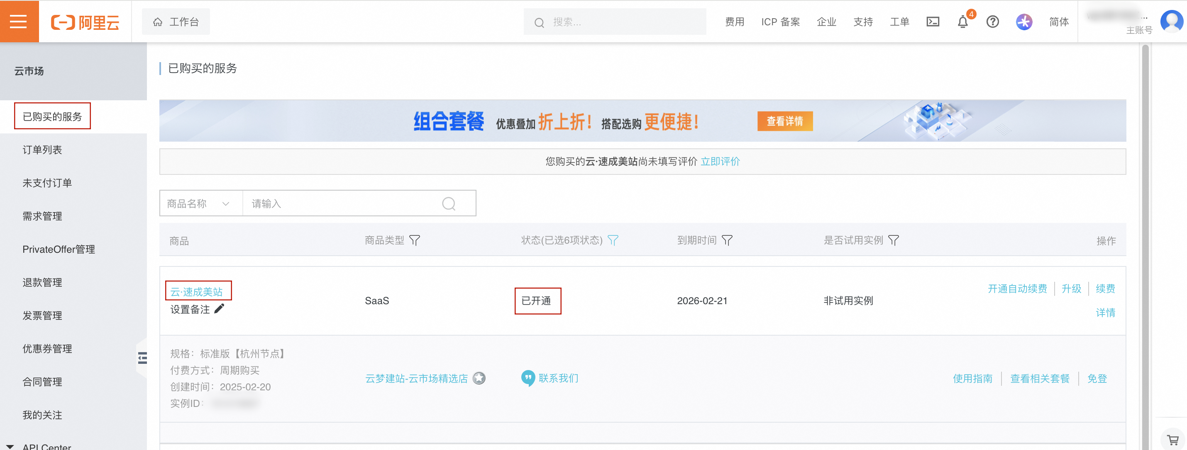Go to 未支付订单 in sidebar
The height and width of the screenshot is (450, 1187).
click(47, 183)
